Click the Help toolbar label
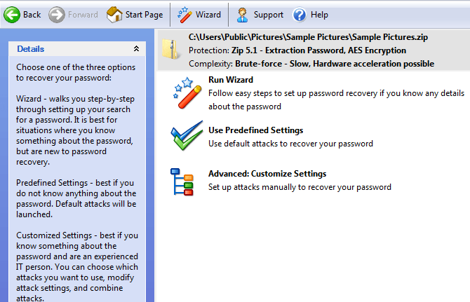 [319, 14]
